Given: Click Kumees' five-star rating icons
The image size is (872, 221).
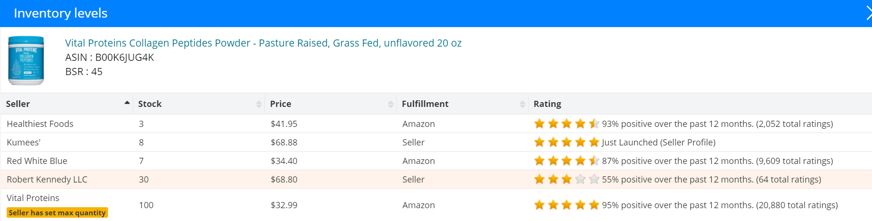Looking at the screenshot, I should (x=567, y=142).
